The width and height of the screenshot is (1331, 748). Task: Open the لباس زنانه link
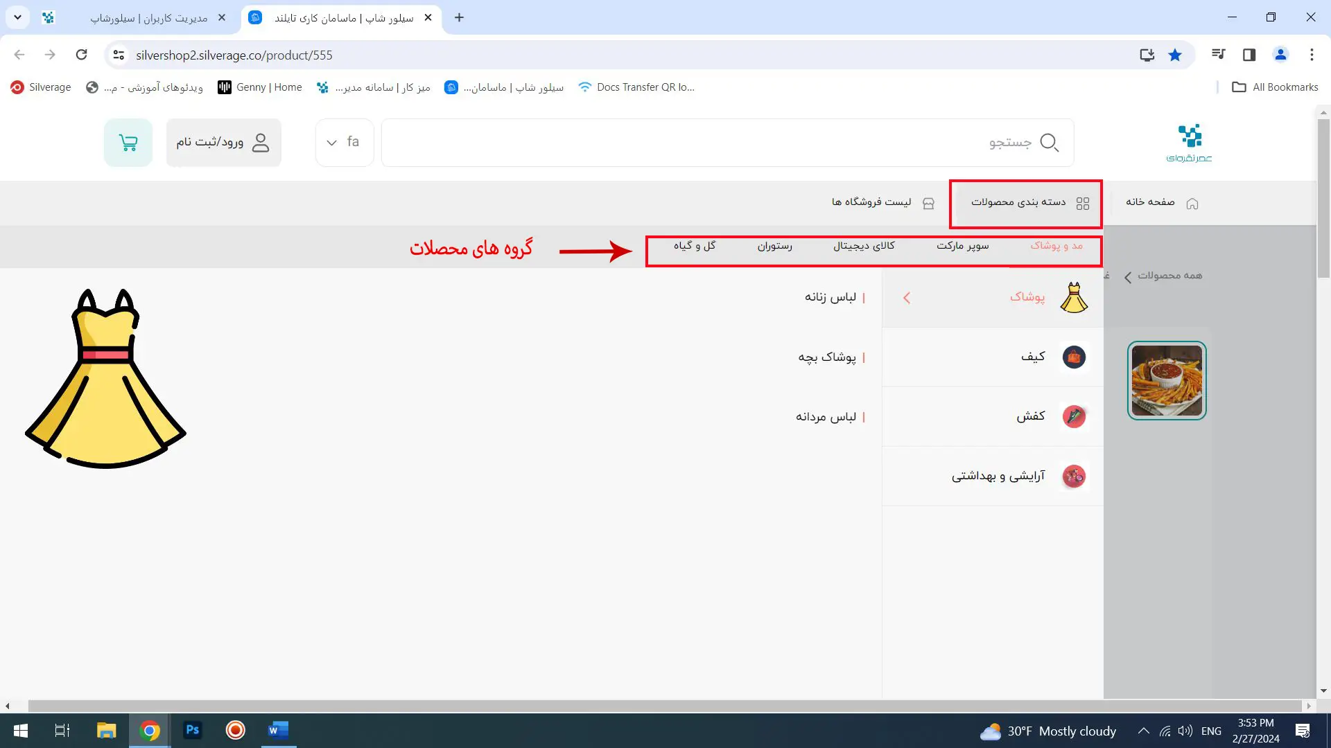pyautogui.click(x=830, y=297)
